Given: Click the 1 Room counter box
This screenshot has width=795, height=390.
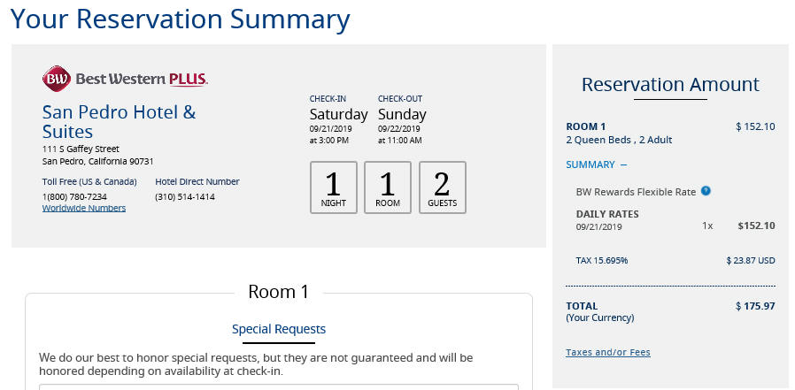Looking at the screenshot, I should pyautogui.click(x=388, y=187).
